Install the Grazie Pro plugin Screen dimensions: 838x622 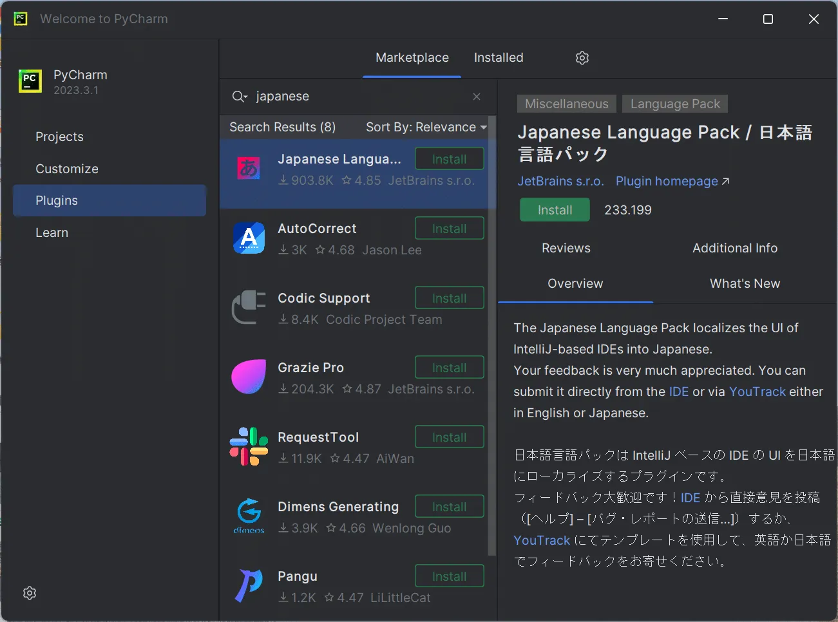tap(450, 368)
